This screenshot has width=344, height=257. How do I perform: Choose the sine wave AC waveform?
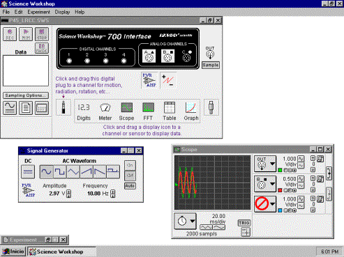click(x=47, y=172)
